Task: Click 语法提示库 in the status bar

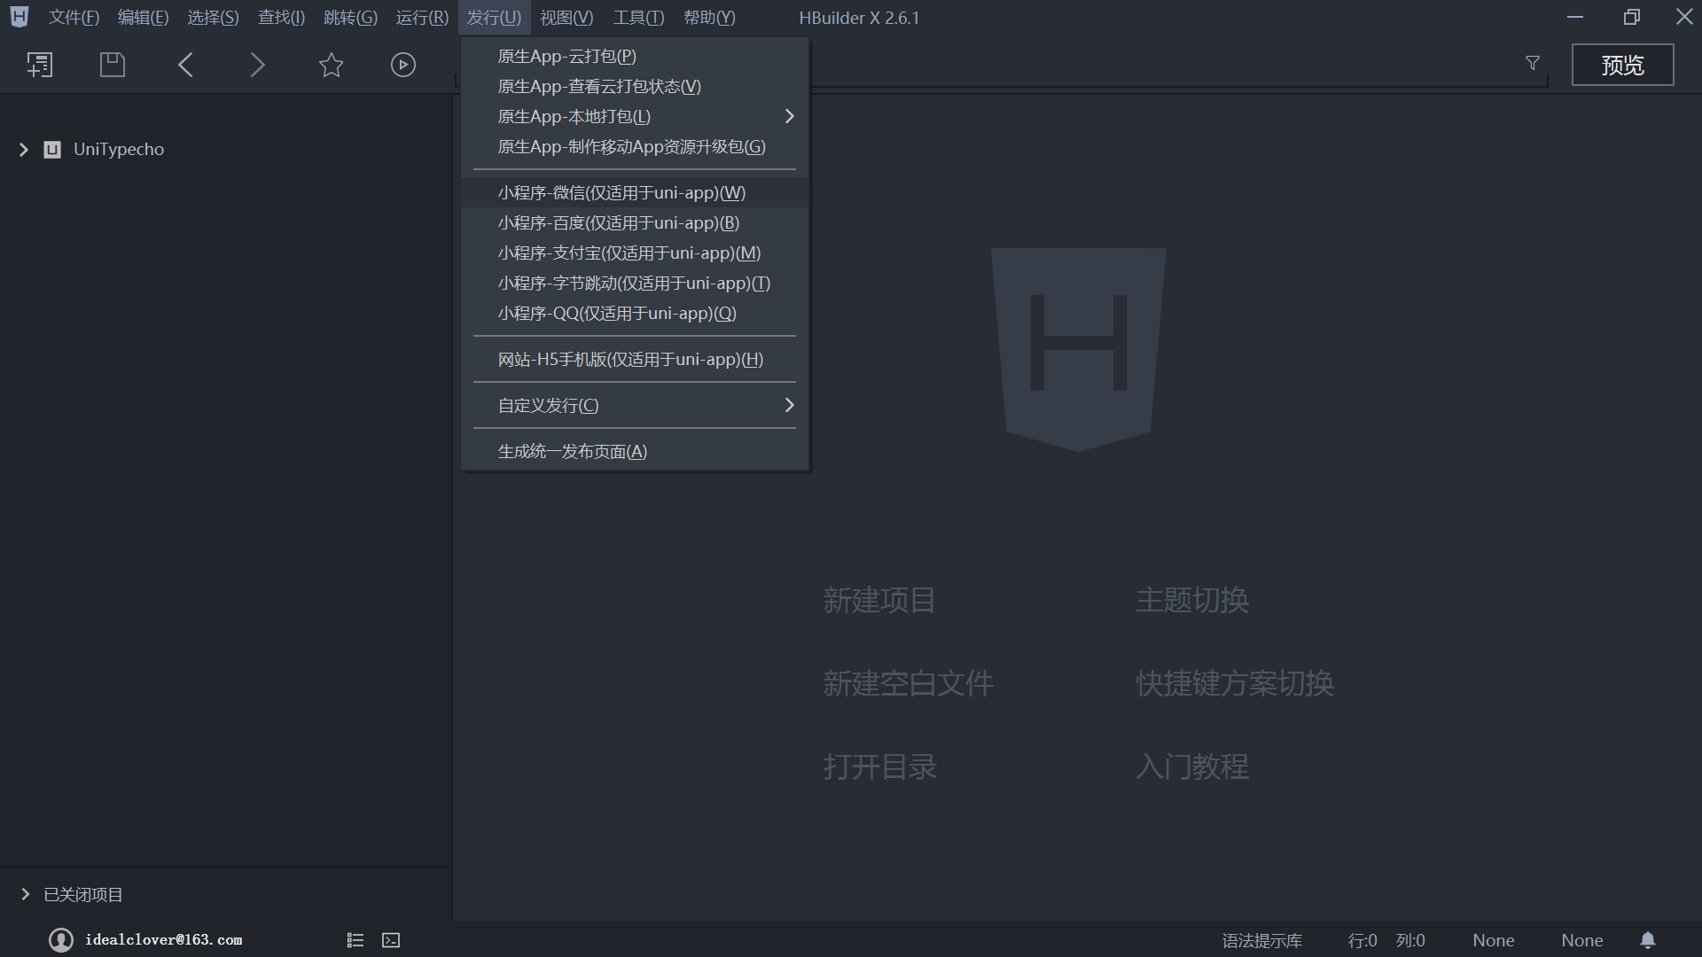Action: 1261,941
